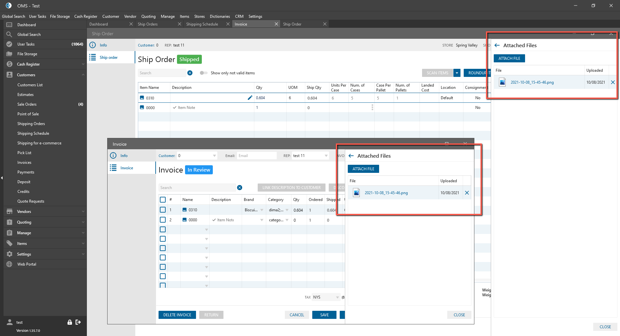This screenshot has width=620, height=336.
Task: Click the logout icon beside user test
Action: point(78,322)
